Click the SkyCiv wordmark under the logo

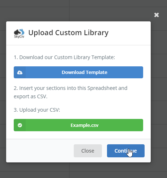19,37
